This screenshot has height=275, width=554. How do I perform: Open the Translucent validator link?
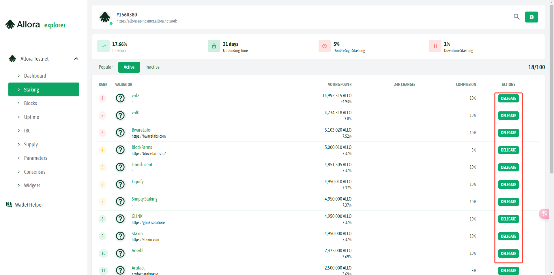click(142, 164)
